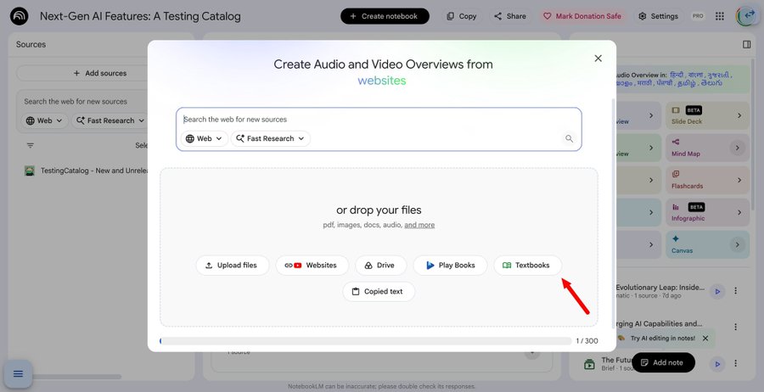Open the Mind Map tile
This screenshot has height=392, width=764.
click(707, 148)
